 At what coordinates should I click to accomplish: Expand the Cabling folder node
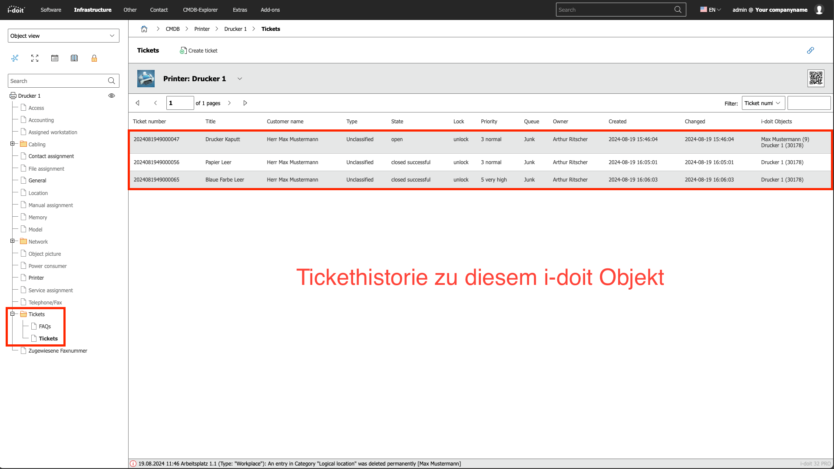tap(13, 144)
